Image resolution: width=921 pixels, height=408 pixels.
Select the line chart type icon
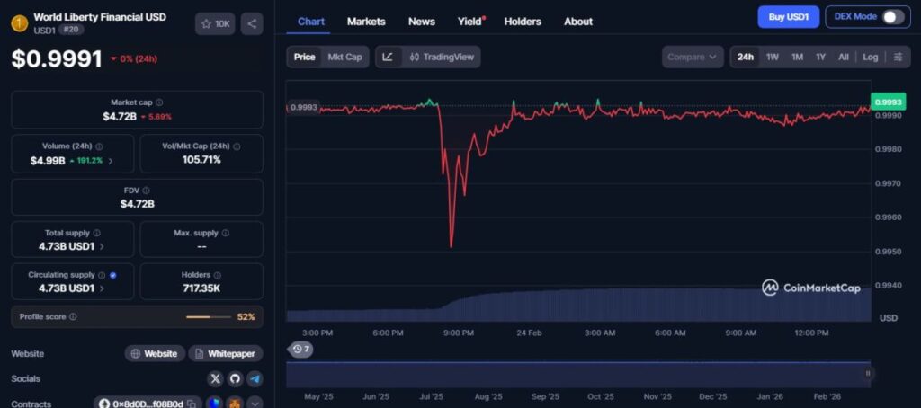pyautogui.click(x=388, y=57)
